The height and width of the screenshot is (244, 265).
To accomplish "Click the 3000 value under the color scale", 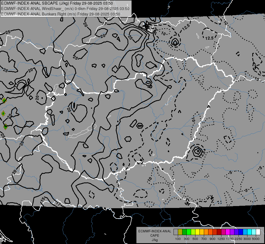I will (x=247, y=239).
